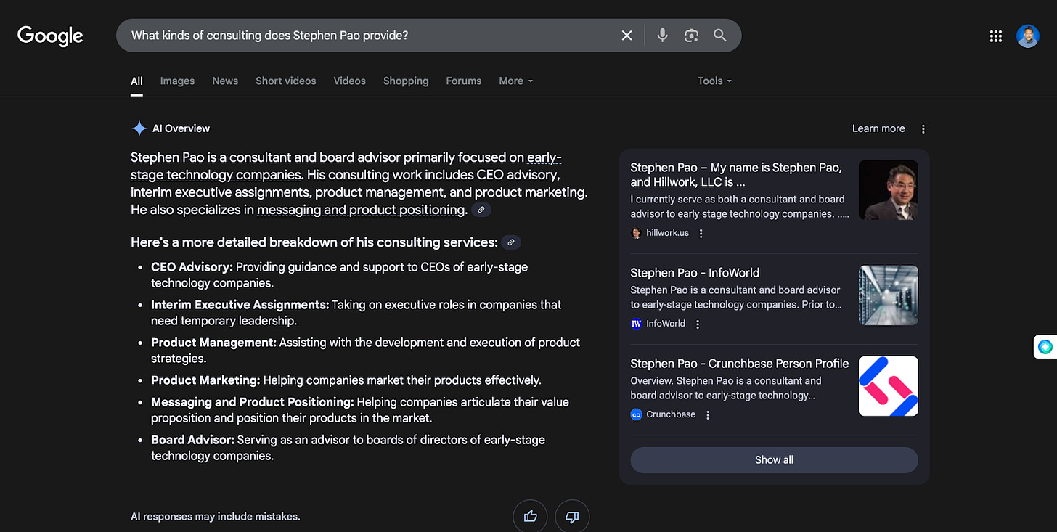Screen dimensions: 1057x532
Task: Click the Crunchbase cb favicon
Action: (x=637, y=415)
